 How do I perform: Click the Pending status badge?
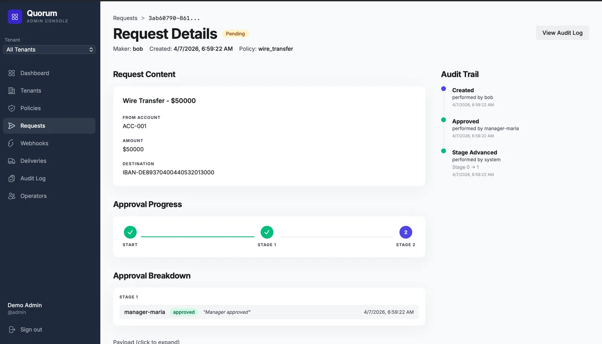(235, 34)
